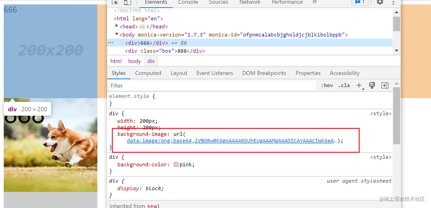Open the <style> source for the pink rule

click(x=381, y=157)
